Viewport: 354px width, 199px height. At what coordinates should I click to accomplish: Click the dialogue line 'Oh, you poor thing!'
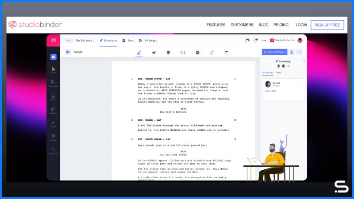click(173, 155)
